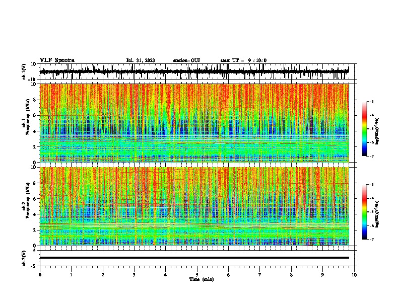Click the ch.2 color bar log(PSD) label
The width and height of the screenshot is (399, 308).
377,214
